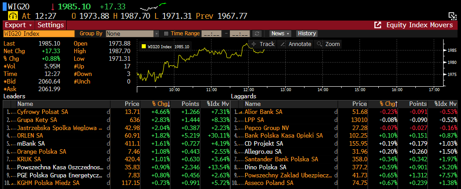The width and height of the screenshot is (461, 189).
Task: Click the Leaders Price column header
Action: (126, 104)
